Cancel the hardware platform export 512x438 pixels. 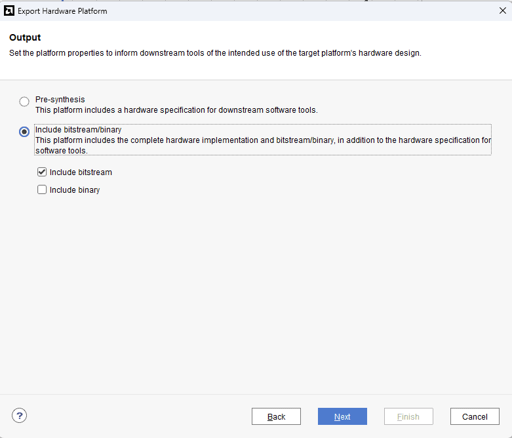pyautogui.click(x=475, y=416)
